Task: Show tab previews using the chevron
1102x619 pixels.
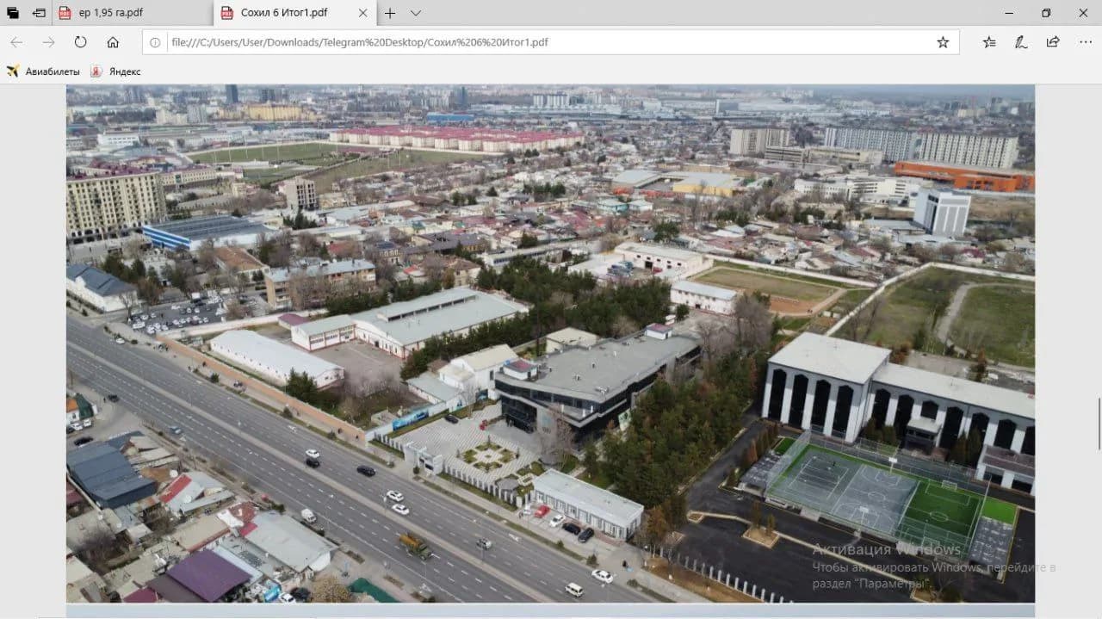Action: click(416, 13)
